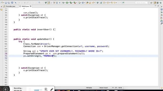Focus the Quick Access search field
This screenshot has height=91, width=163.
pyautogui.click(x=141, y=3)
